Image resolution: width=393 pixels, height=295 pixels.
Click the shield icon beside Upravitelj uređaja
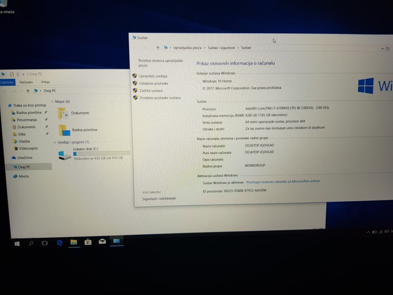pos(135,76)
